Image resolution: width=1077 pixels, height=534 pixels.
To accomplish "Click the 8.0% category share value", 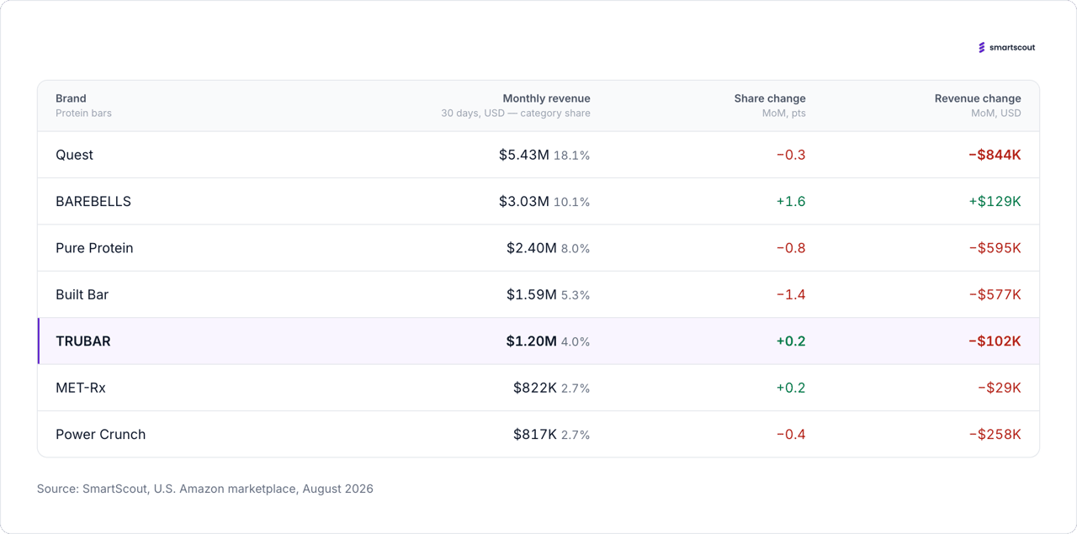I will point(576,249).
